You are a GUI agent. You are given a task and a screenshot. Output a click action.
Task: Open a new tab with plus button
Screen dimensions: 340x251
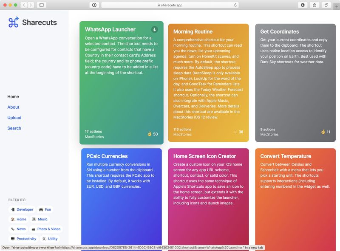(337, 7)
